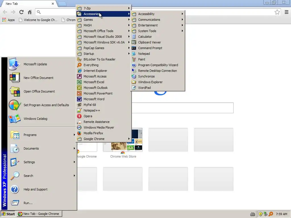Click the Start button

[8, 214]
